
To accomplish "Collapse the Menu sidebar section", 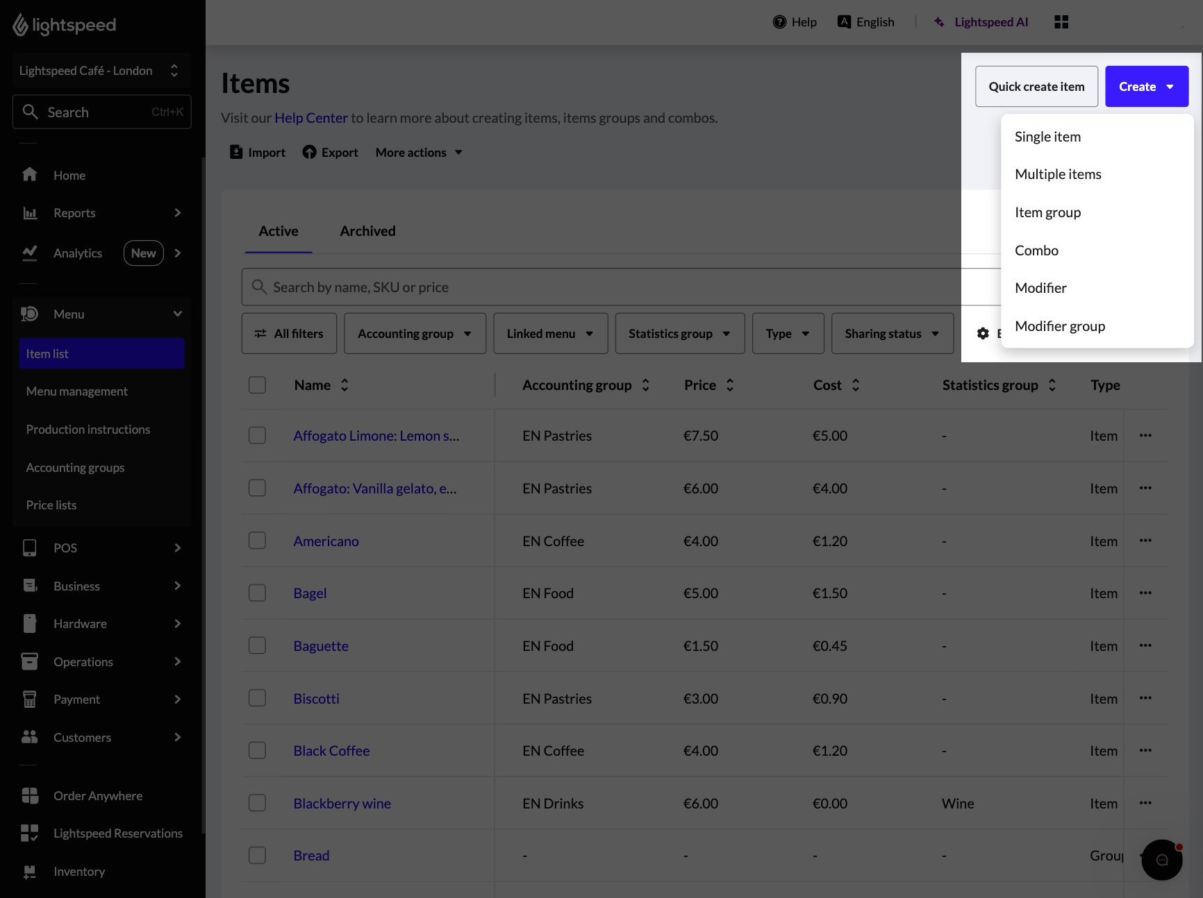I will click(x=178, y=314).
